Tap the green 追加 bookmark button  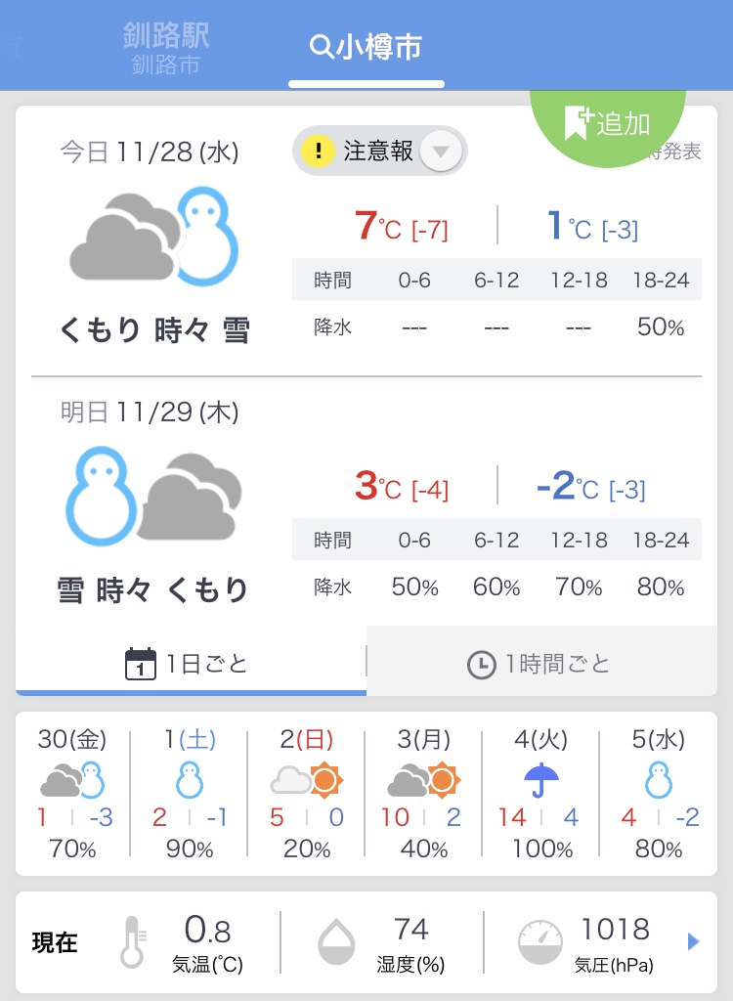click(x=607, y=124)
